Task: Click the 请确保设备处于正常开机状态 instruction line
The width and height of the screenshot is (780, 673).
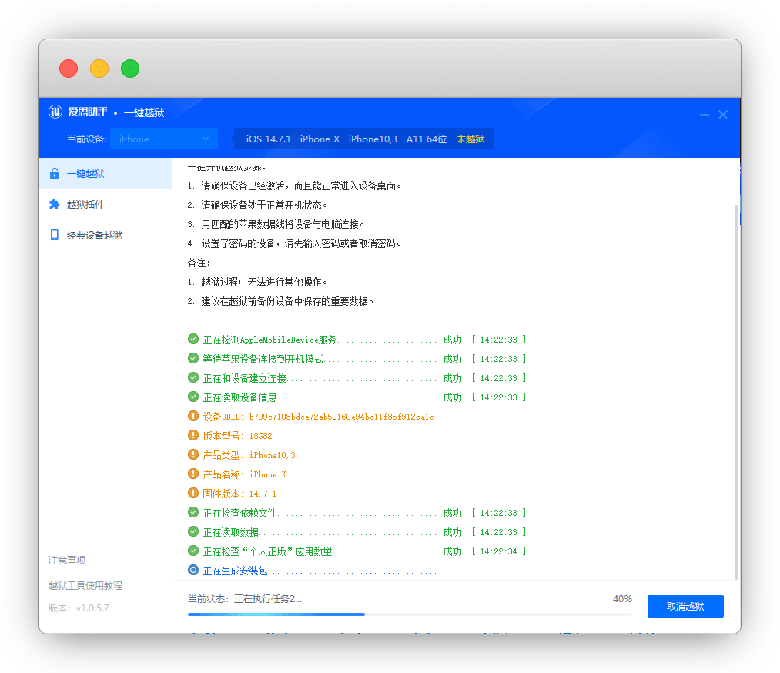Action: point(257,205)
